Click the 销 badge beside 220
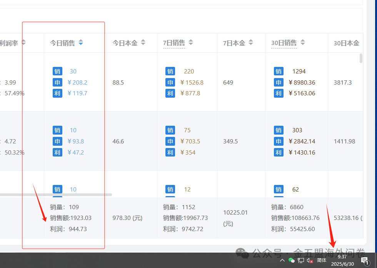Viewport: 377px width, 268px height. (x=170, y=71)
